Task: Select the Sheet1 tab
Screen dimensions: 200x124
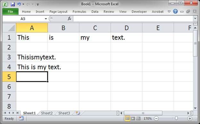Action: (29, 113)
